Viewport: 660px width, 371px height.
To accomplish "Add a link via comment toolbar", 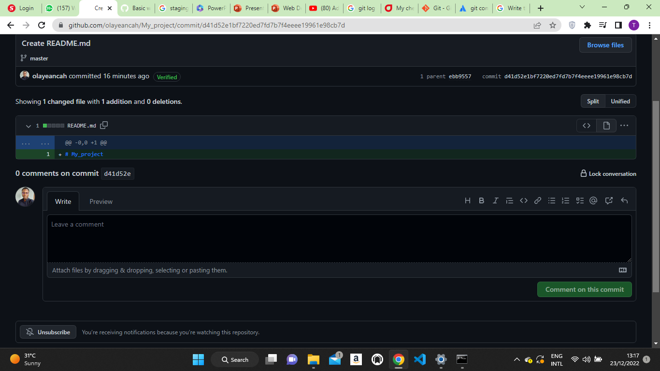I will point(537,200).
